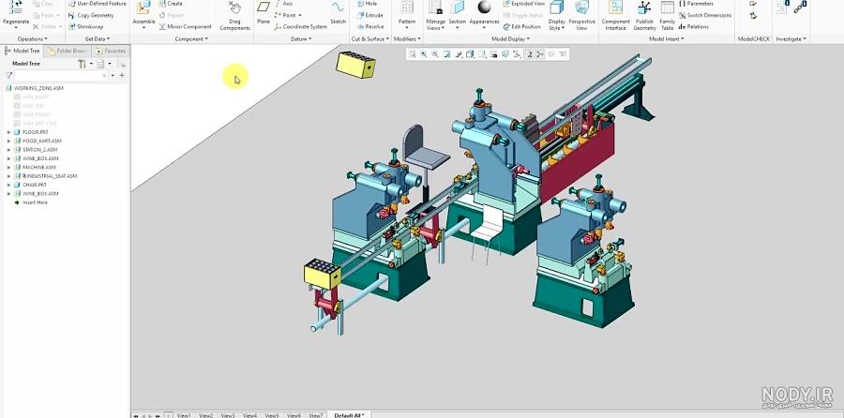Choose the Hole feature tool
The image size is (844, 418).
[x=367, y=3]
